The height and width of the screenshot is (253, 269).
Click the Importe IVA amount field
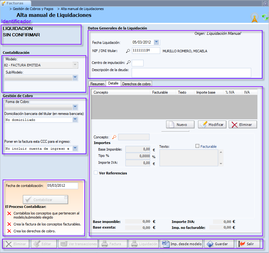pyautogui.click(x=138, y=163)
